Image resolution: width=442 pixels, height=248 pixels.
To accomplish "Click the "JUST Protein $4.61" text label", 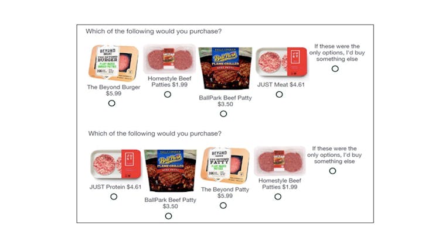I will [115, 187].
